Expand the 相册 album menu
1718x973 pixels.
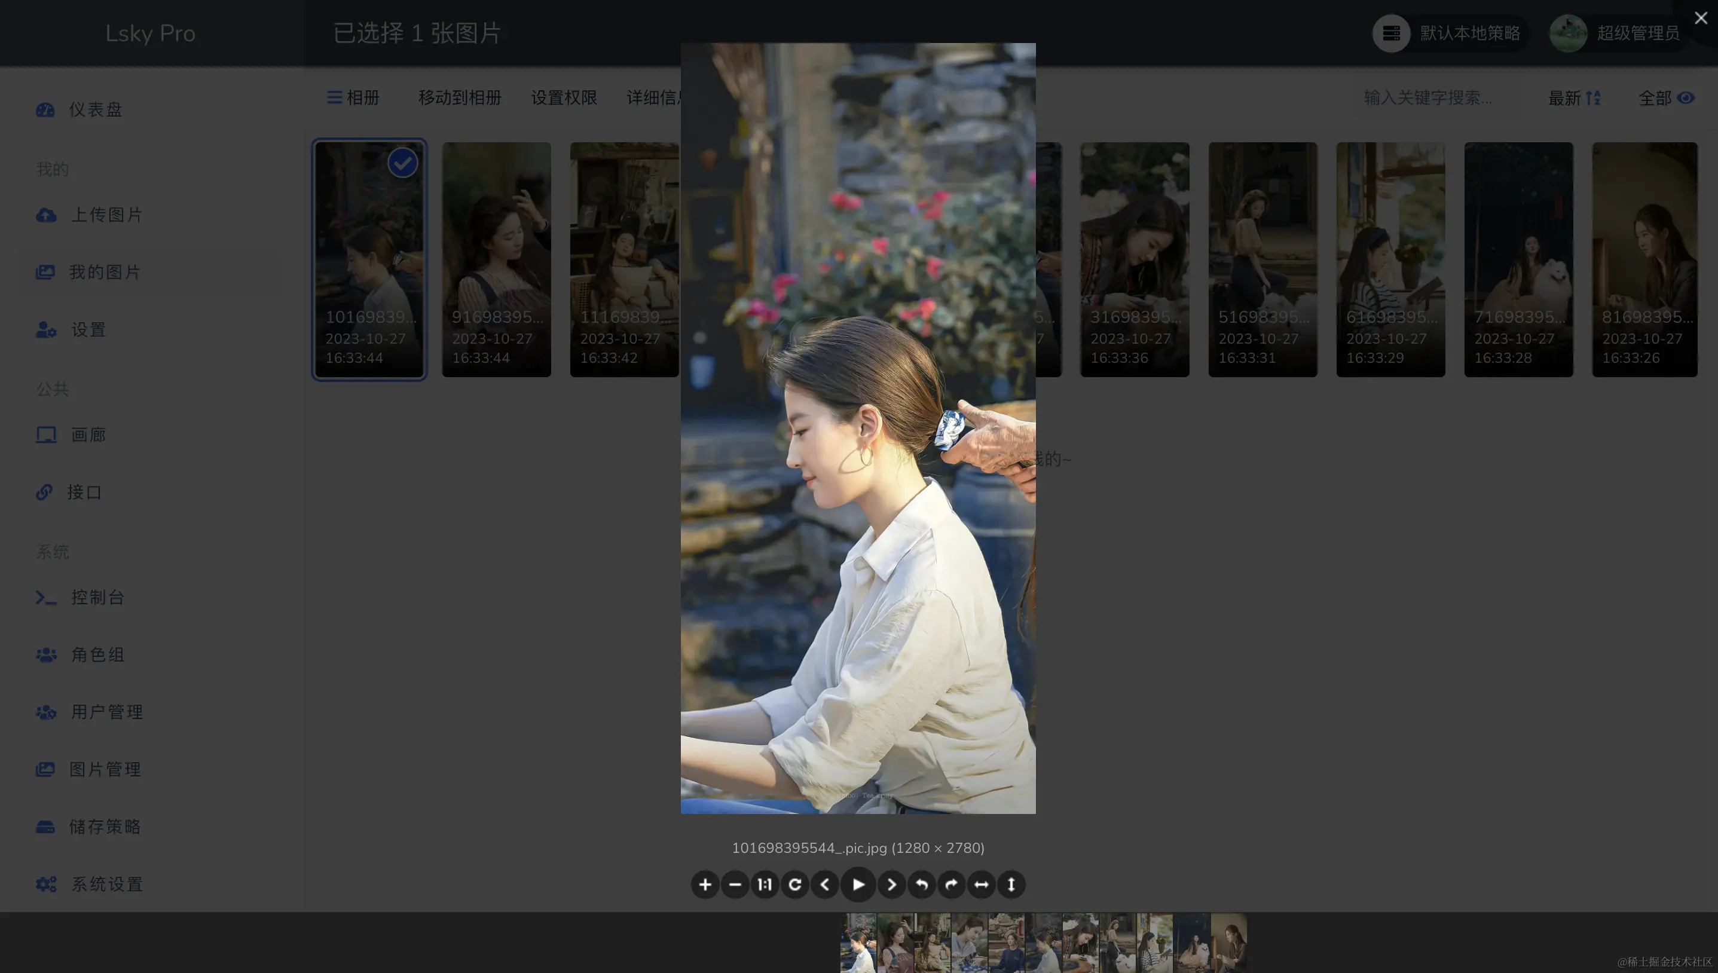pyautogui.click(x=353, y=97)
